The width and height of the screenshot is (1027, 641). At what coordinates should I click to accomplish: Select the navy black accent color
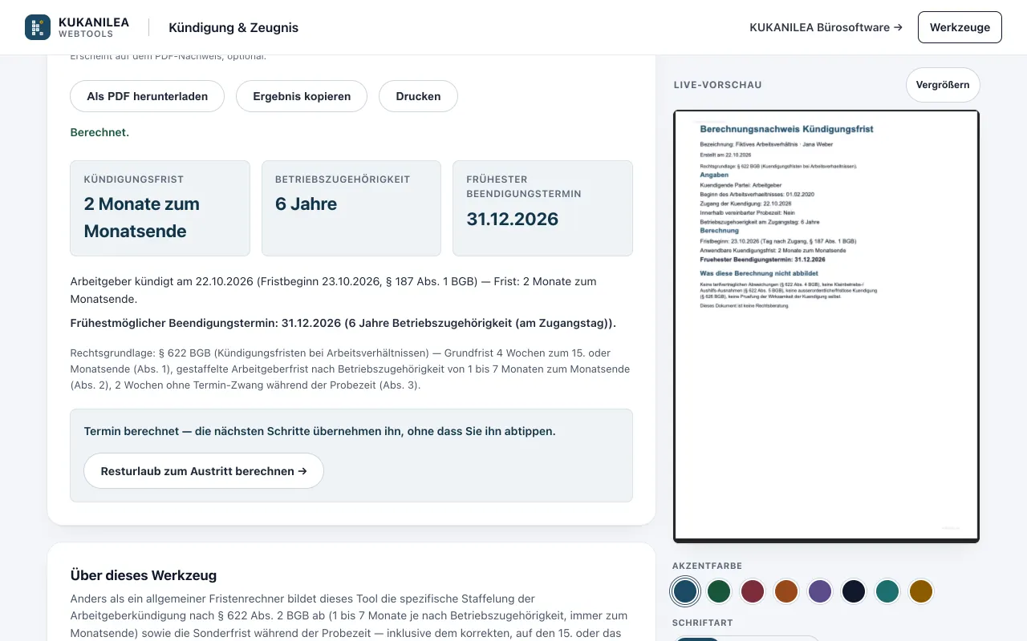tap(854, 591)
